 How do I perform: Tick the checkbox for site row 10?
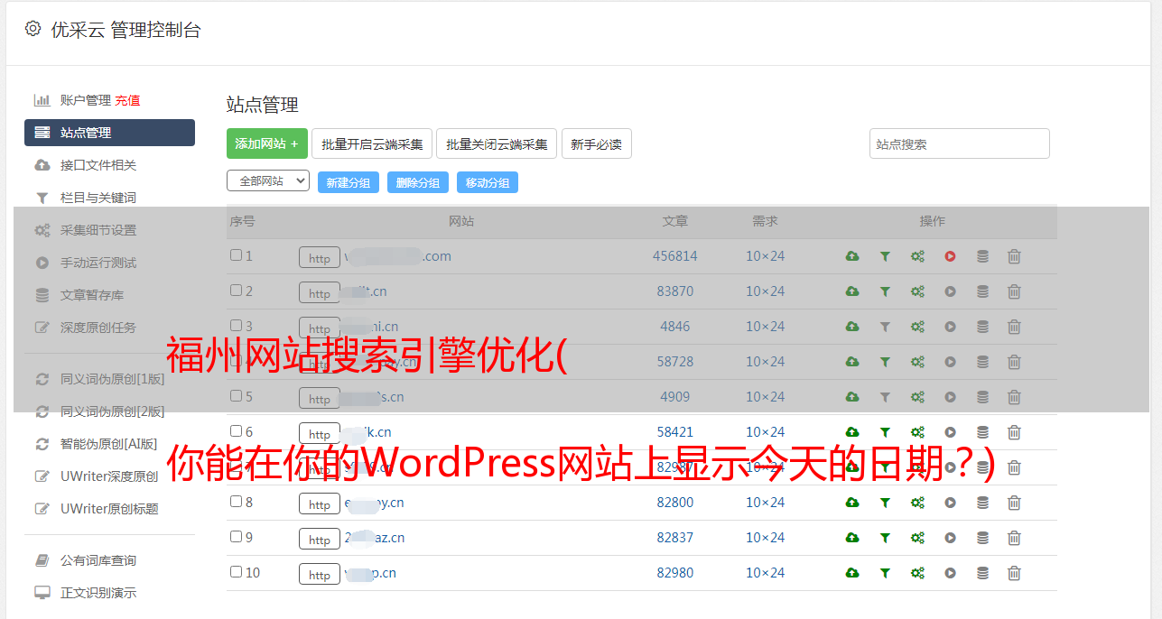[x=236, y=572]
